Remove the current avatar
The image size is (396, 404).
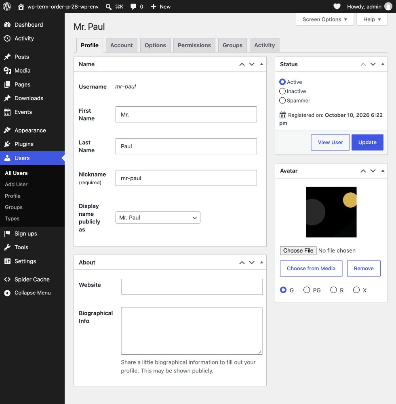364,269
